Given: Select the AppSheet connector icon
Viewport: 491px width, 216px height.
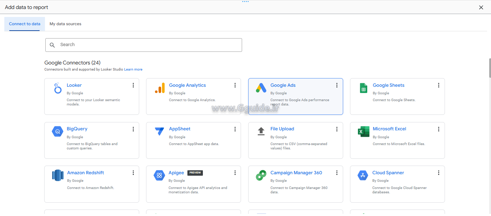Looking at the screenshot, I should pyautogui.click(x=159, y=131).
